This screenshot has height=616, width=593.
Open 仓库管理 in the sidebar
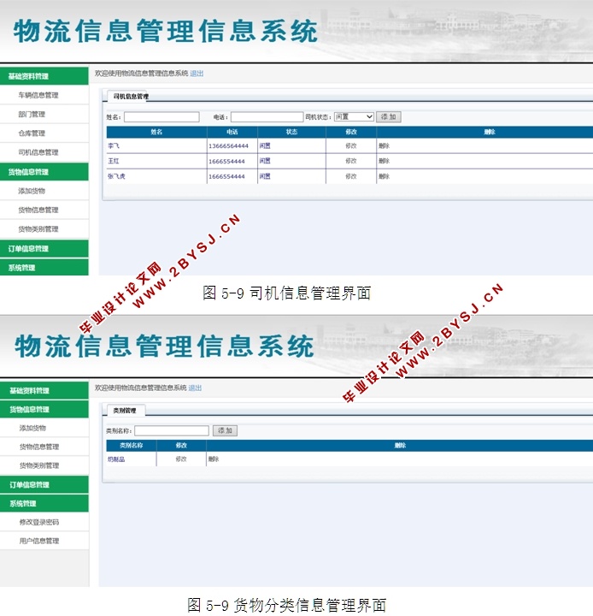[32, 133]
